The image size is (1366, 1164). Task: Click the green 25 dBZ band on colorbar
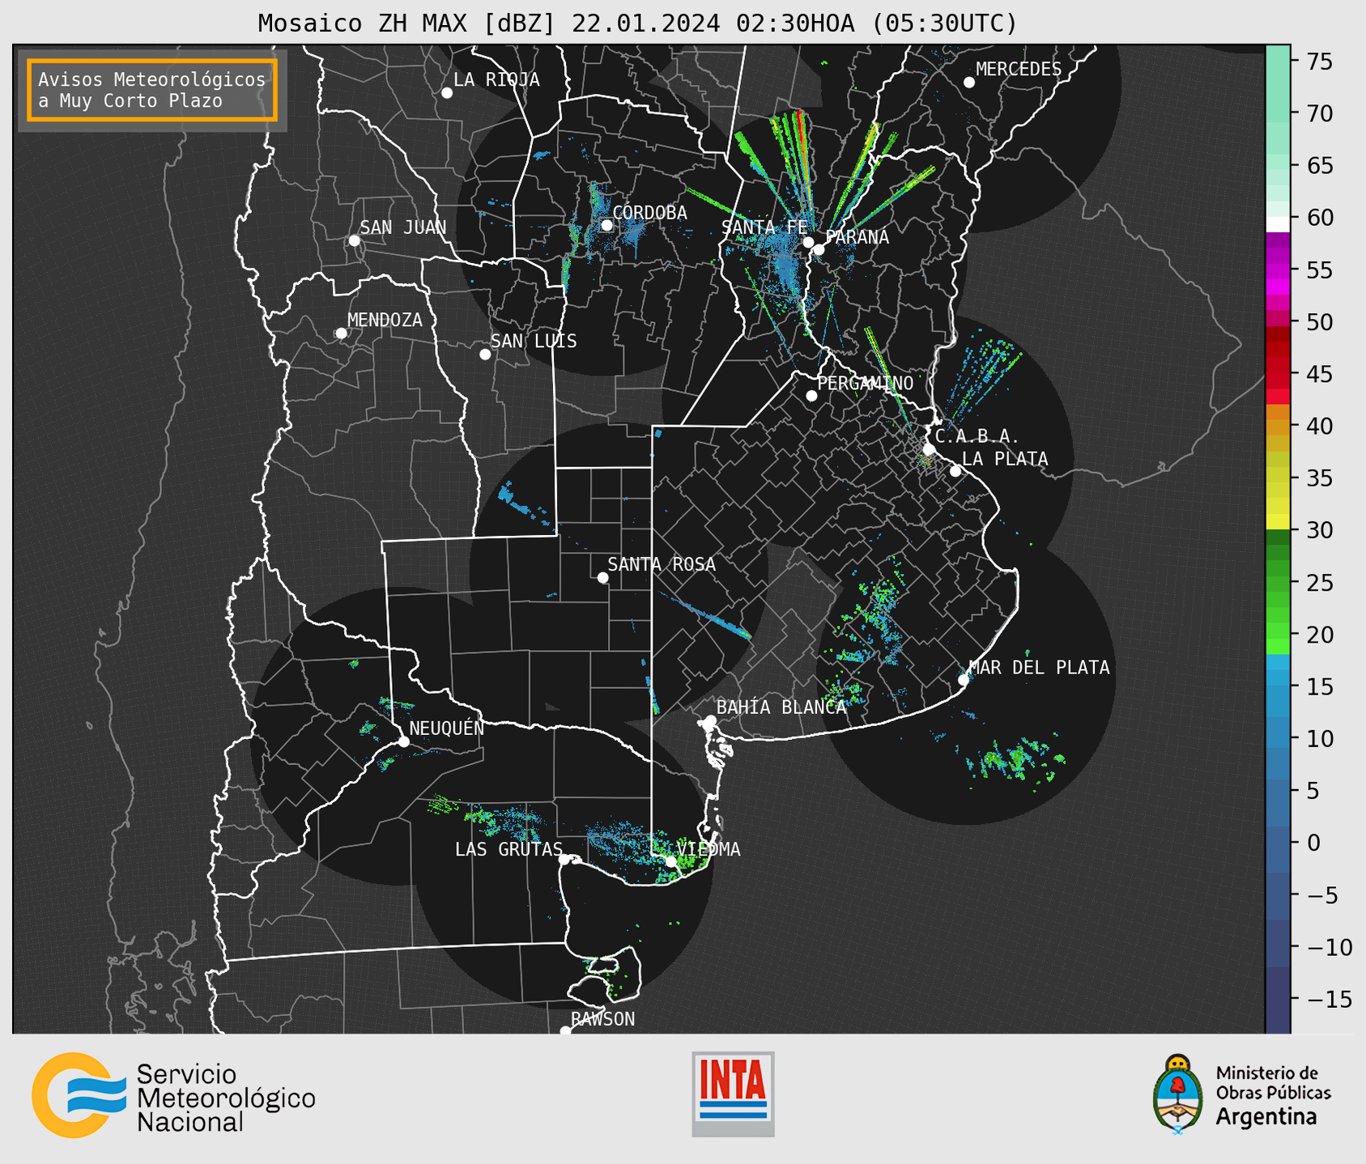pos(1278,583)
